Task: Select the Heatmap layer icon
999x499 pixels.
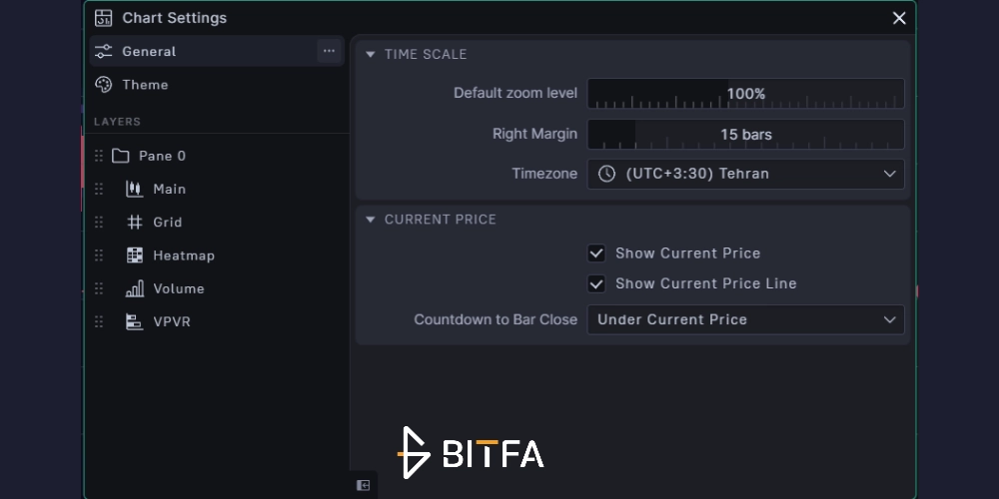Action: pos(134,255)
